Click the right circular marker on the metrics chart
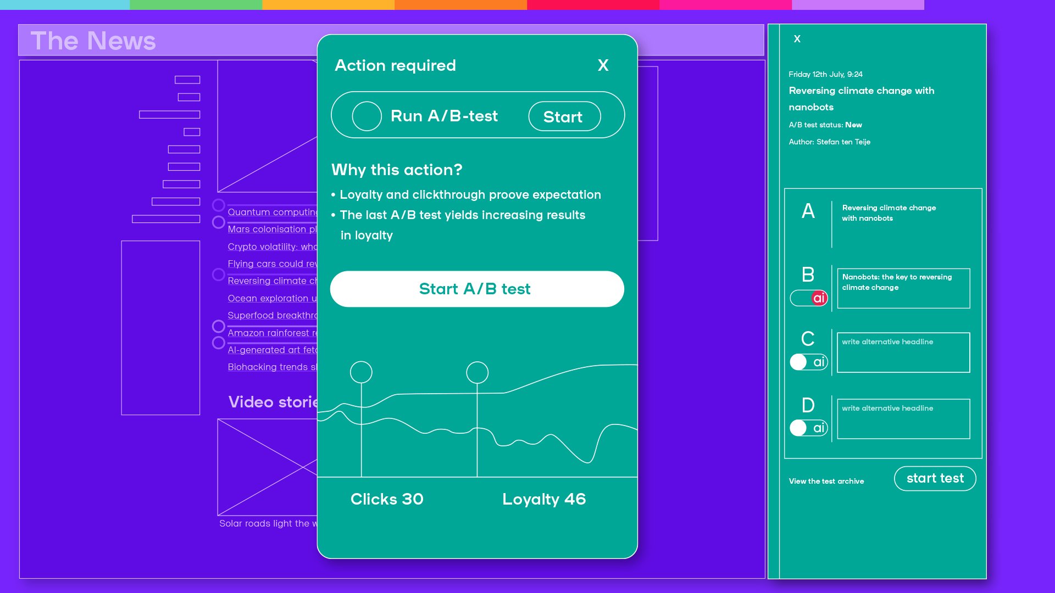The image size is (1055, 593). point(477,372)
